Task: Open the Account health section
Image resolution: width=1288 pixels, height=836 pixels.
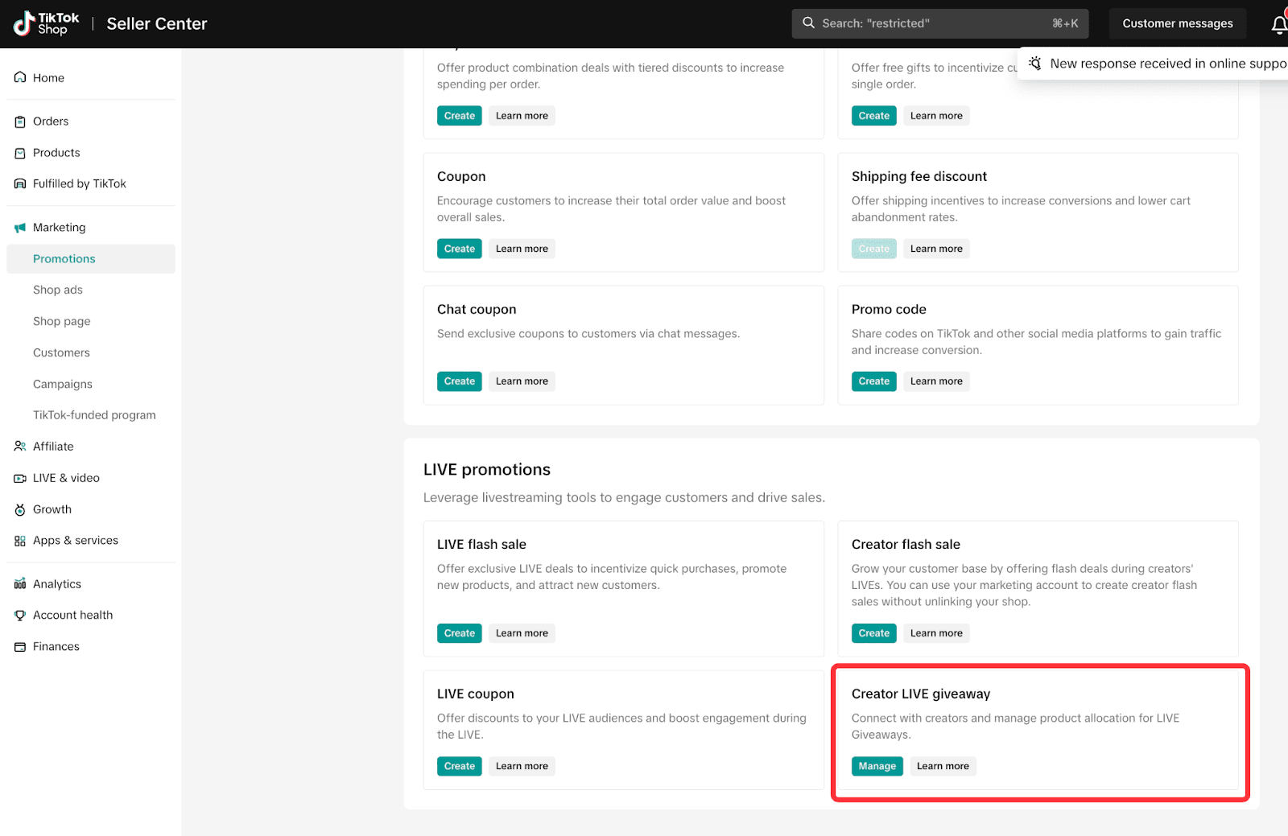Action: pos(19,615)
